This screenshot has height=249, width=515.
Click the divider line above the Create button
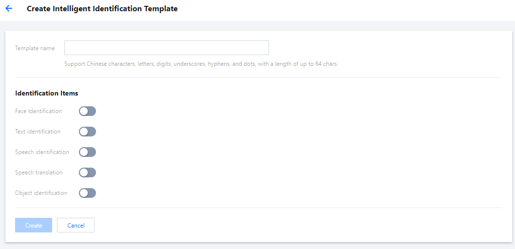pos(258,208)
